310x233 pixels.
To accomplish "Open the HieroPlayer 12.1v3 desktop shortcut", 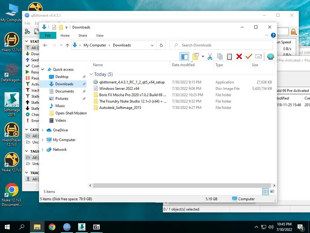I will (12, 134).
